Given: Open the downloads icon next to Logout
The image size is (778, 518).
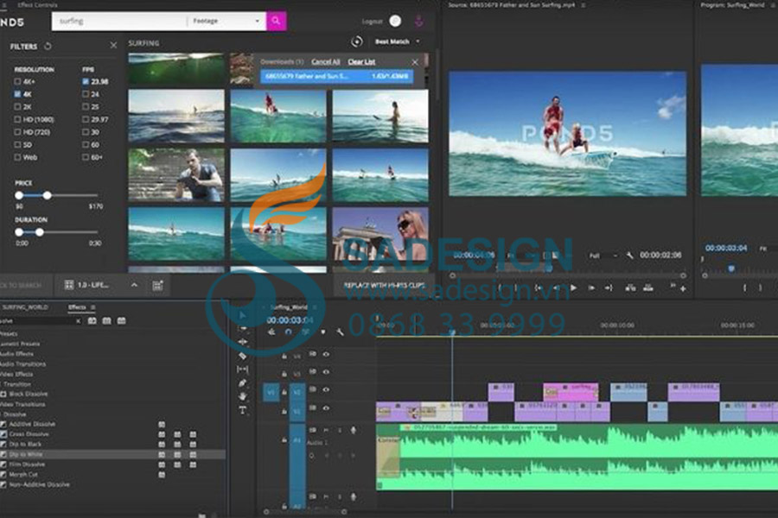Looking at the screenshot, I should click(x=419, y=21).
